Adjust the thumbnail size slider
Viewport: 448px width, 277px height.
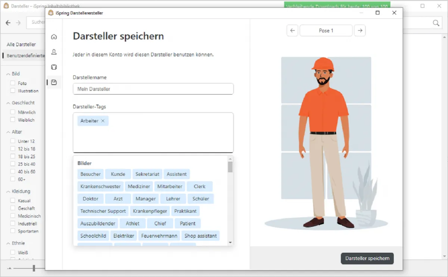[34, 268]
